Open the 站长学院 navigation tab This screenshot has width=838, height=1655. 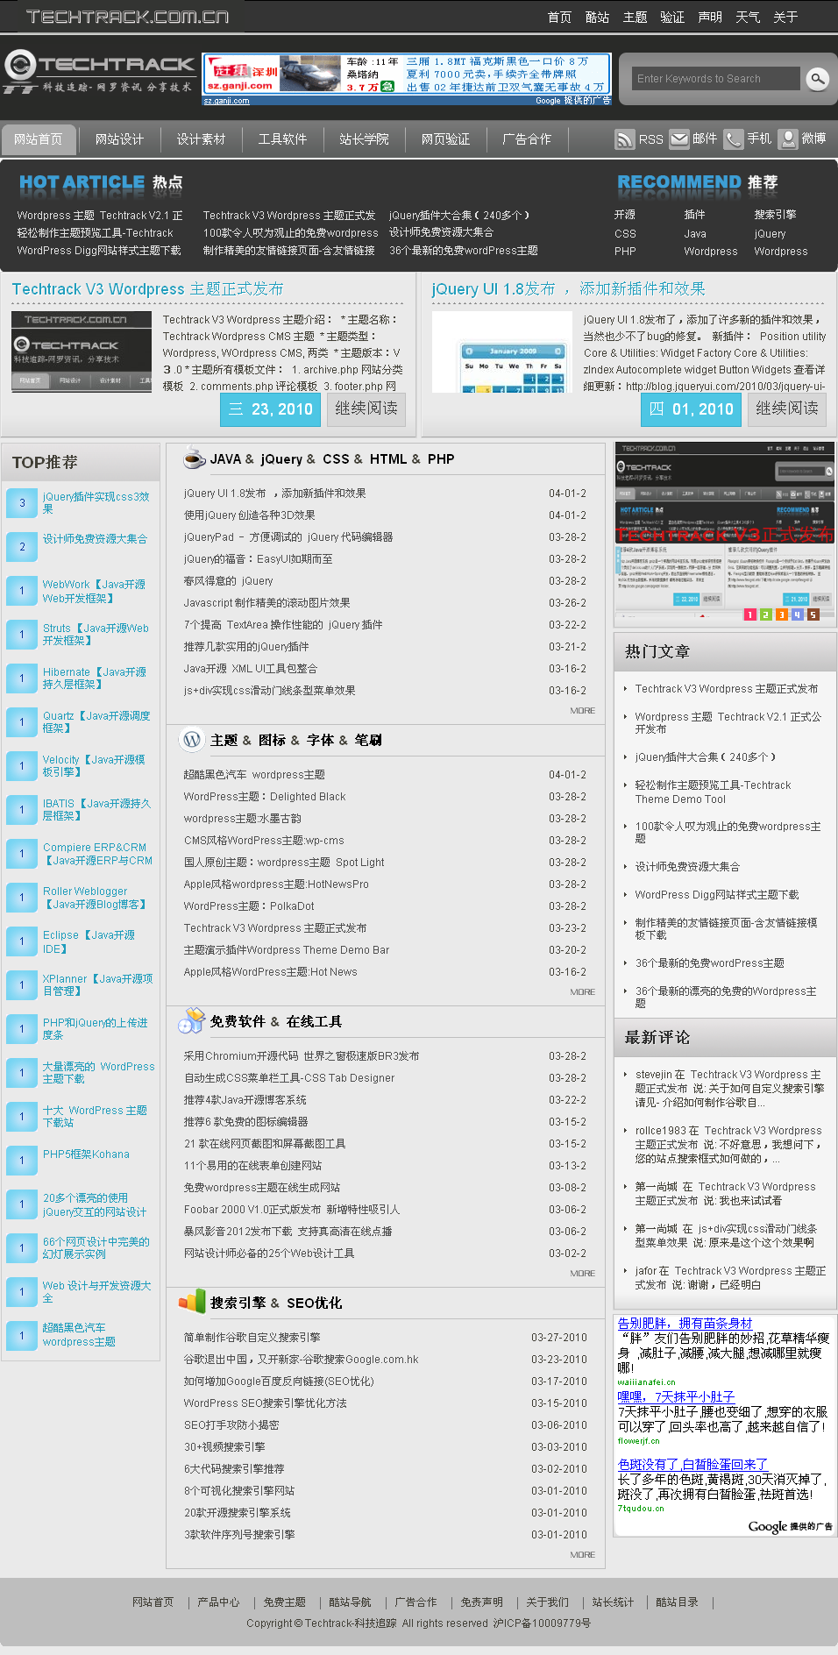pos(364,139)
